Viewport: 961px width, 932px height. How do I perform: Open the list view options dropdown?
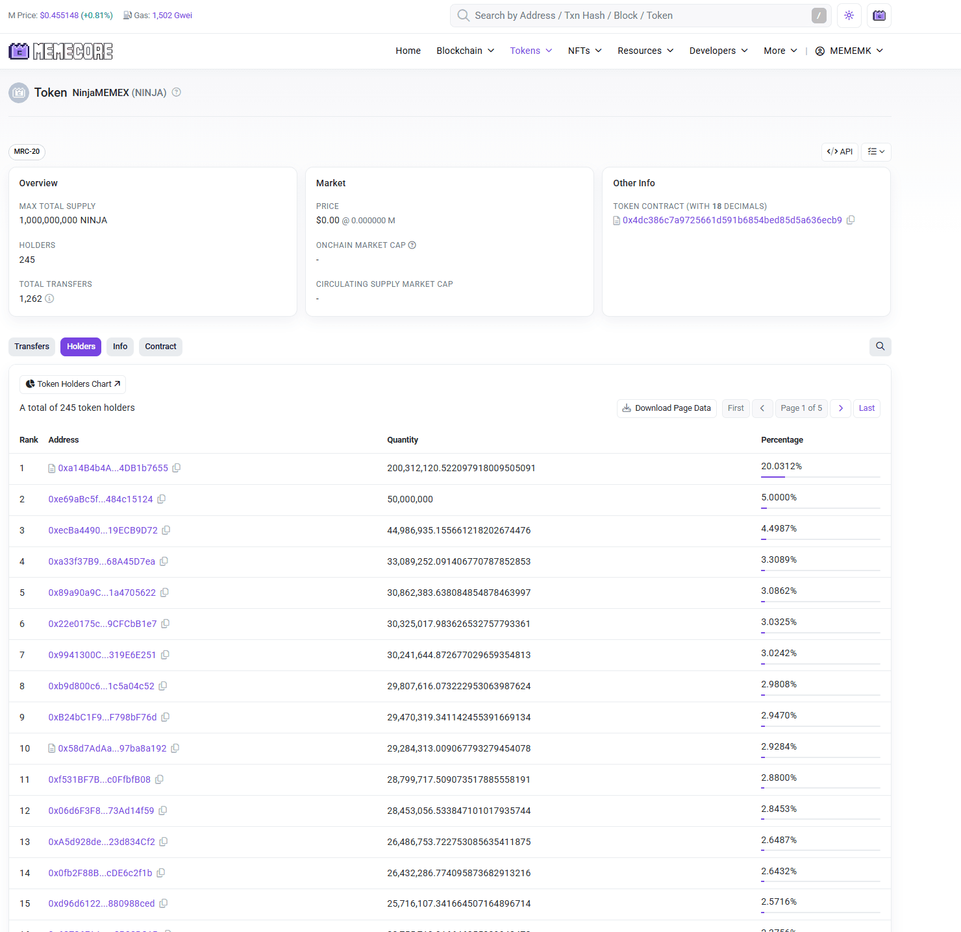click(x=876, y=152)
